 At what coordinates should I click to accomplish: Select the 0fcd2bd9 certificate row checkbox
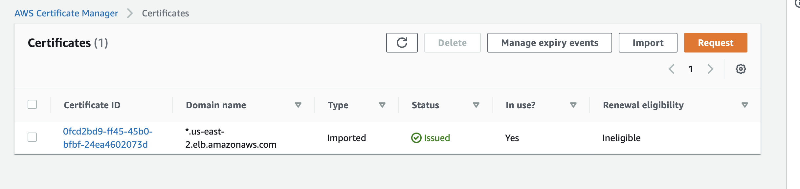[32, 137]
